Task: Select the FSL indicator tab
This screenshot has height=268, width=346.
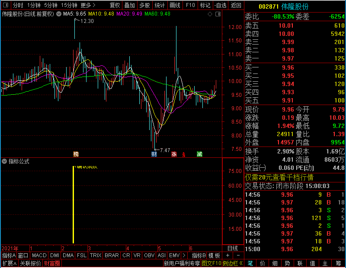Action: coord(82,255)
